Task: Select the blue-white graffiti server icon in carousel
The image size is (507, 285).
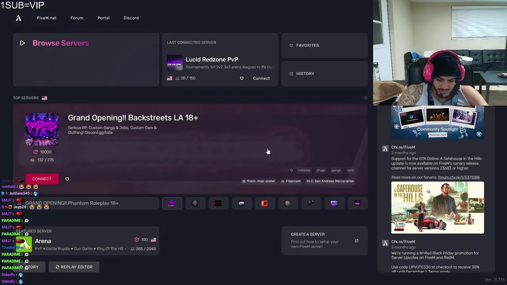Action: tap(241, 203)
